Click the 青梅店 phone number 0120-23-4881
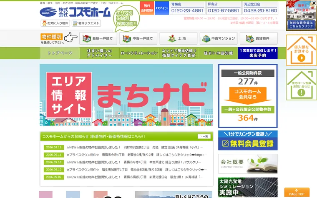 (x=187, y=10)
